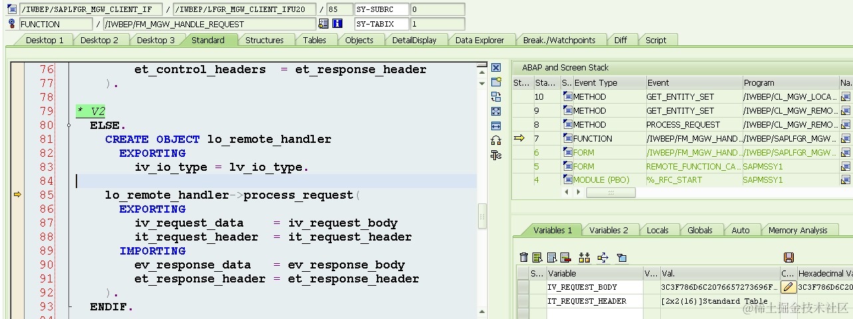Collapse the ELSE block at line 80

click(x=69, y=125)
